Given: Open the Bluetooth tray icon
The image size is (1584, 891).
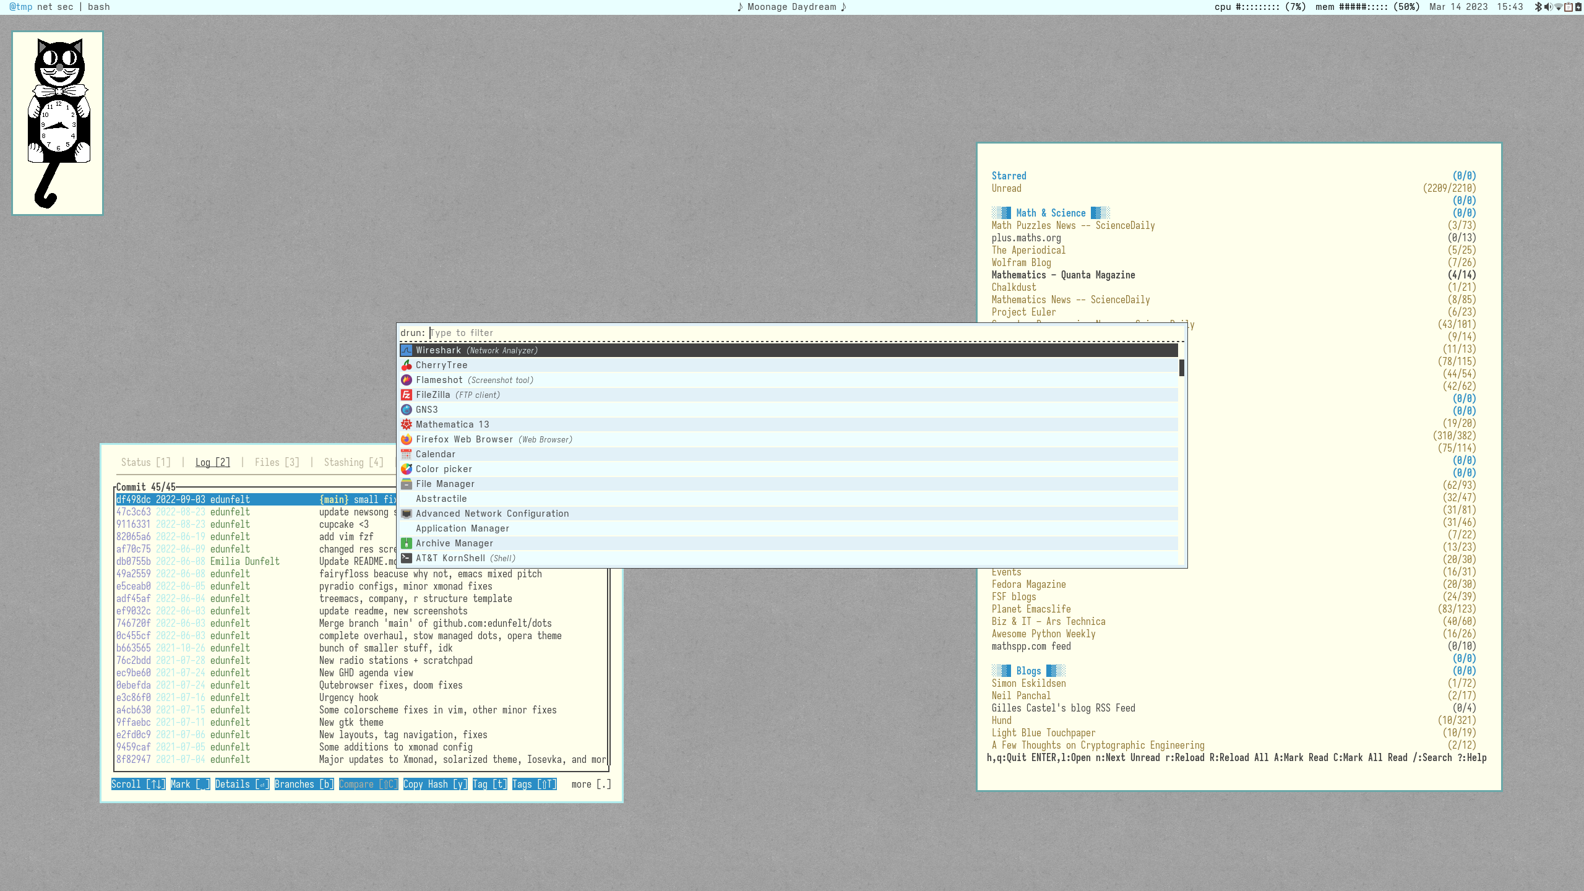Looking at the screenshot, I should 1538,7.
